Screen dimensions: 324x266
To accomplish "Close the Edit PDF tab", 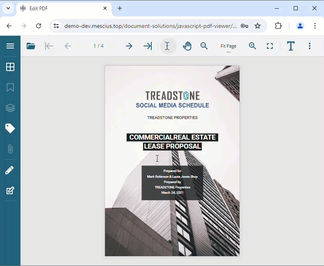I will 105,8.
